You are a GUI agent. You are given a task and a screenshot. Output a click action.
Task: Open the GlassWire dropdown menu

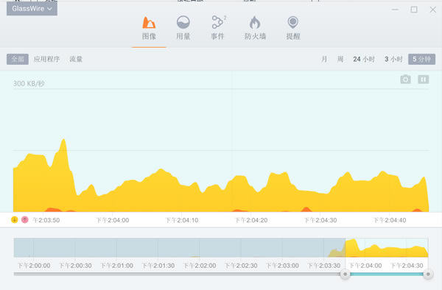(x=32, y=8)
